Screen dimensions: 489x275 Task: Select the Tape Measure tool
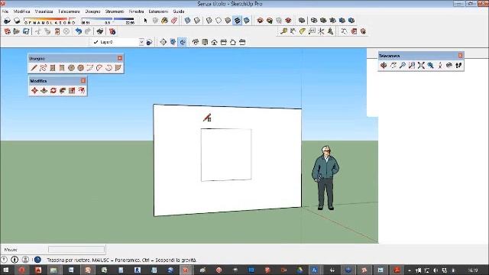pyautogui.click(x=283, y=31)
